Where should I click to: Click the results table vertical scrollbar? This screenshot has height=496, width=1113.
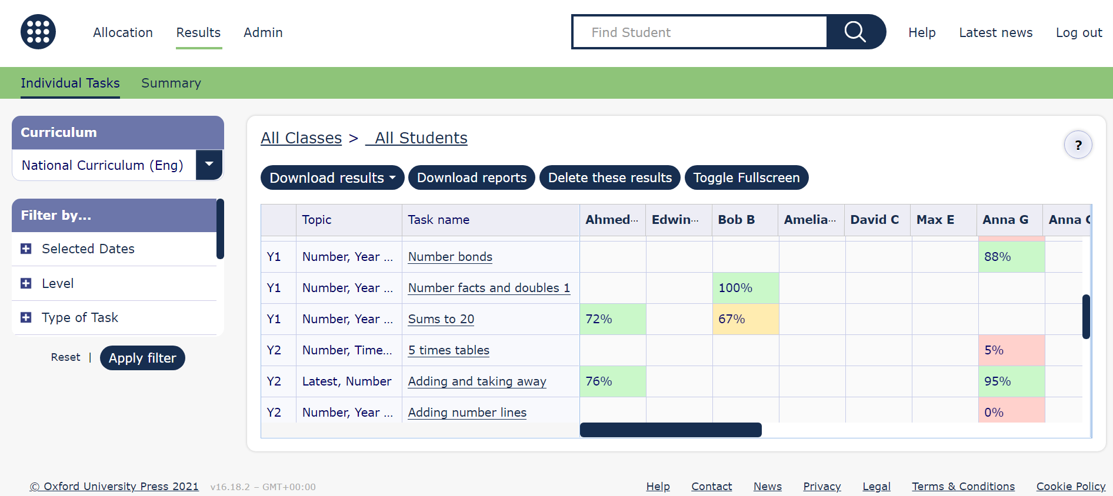coord(1086,317)
